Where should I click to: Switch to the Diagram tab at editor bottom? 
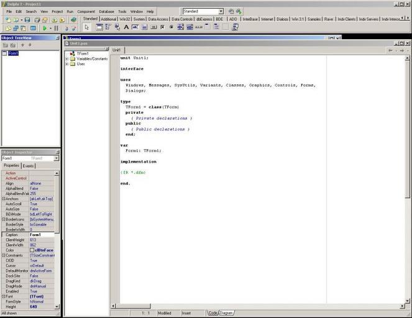pos(226,313)
